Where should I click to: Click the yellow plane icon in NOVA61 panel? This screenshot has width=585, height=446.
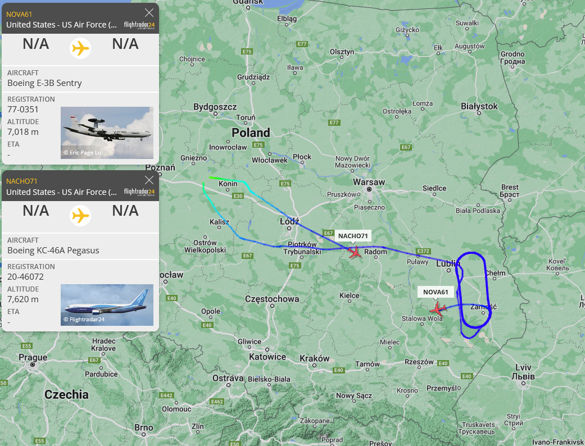80,48
